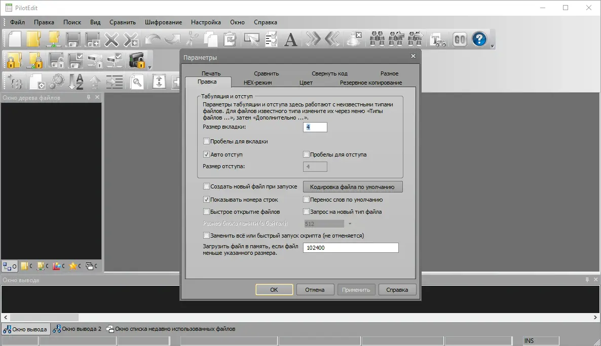Click 'Кодировка файла по умолчанию' button
The width and height of the screenshot is (601, 346).
pos(353,187)
